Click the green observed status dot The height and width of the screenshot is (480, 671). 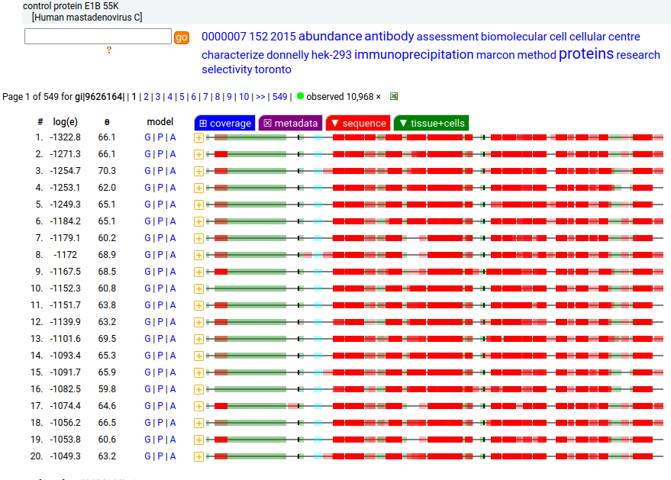pyautogui.click(x=300, y=96)
